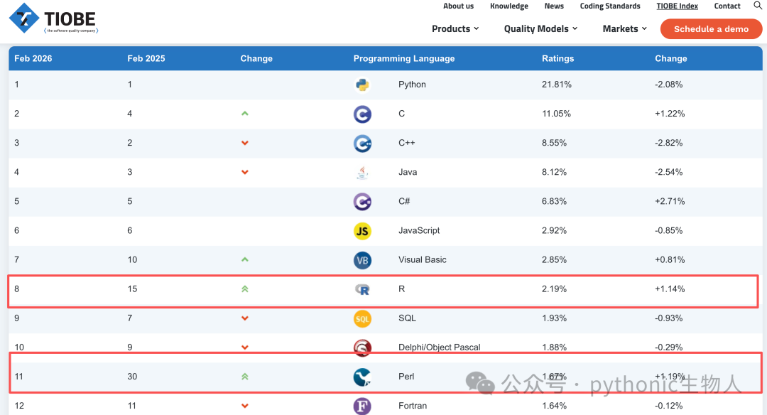Click the Ratings column header

click(557, 58)
